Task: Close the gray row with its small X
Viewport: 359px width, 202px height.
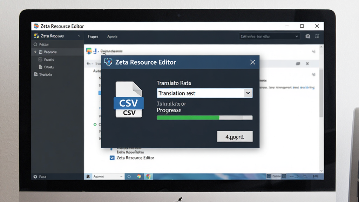Action: [x=307, y=63]
